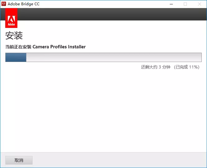This screenshot has height=168, width=207.
Task: Click the blue filled part of progress bar
Action: [x=16, y=57]
